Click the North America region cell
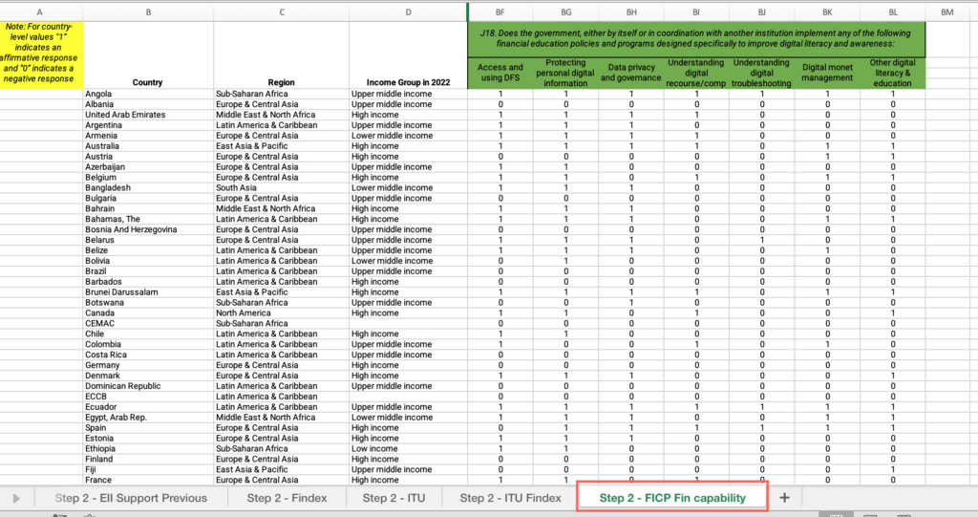The height and width of the screenshot is (517, 978). click(282, 312)
